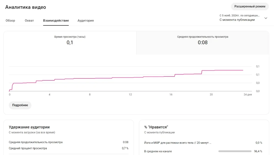Open the Охват tab

[x=29, y=21]
